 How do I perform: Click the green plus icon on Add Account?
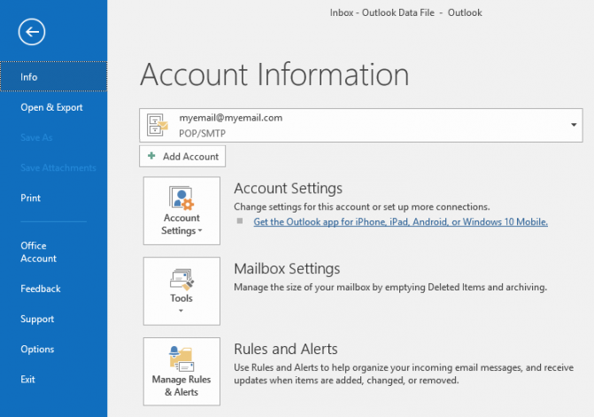tap(151, 156)
